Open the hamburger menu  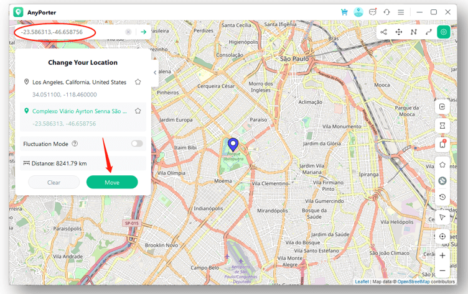tap(401, 12)
